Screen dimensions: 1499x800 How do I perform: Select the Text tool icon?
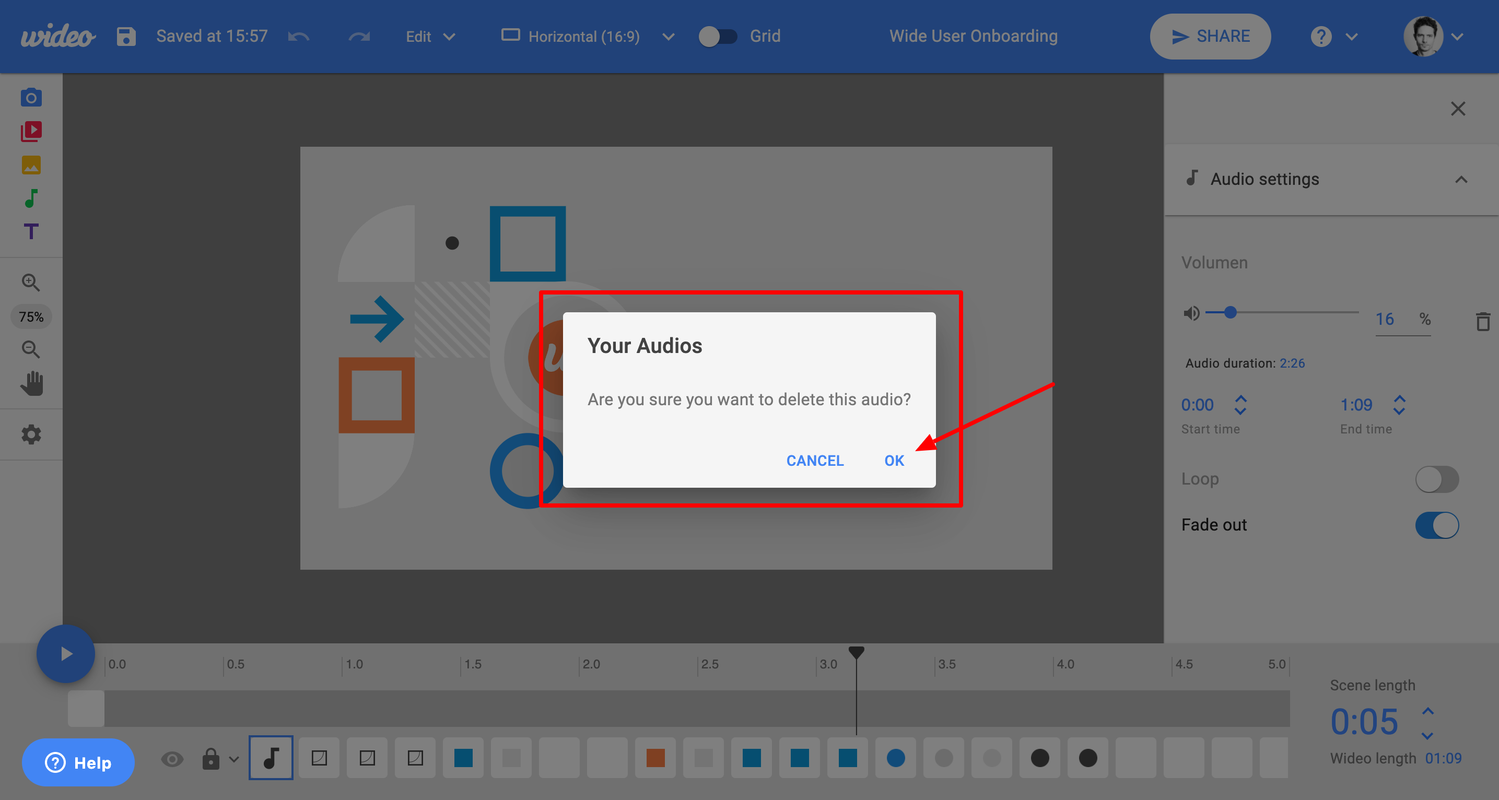[x=31, y=231]
